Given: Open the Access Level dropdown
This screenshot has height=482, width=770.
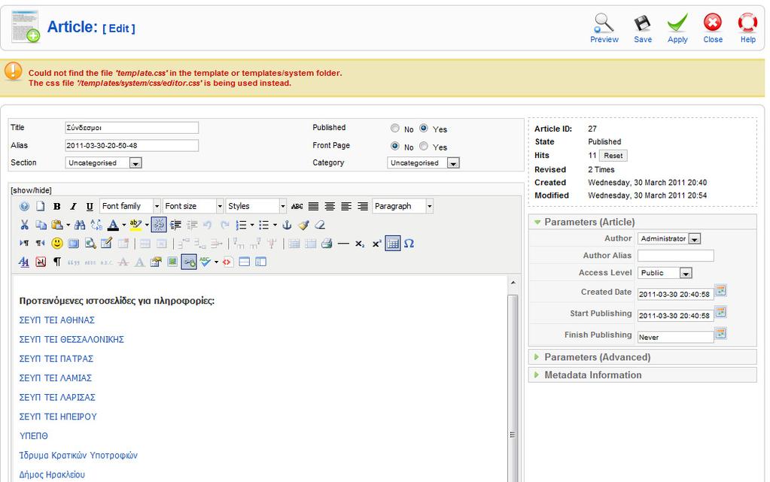Looking at the screenshot, I should (665, 273).
